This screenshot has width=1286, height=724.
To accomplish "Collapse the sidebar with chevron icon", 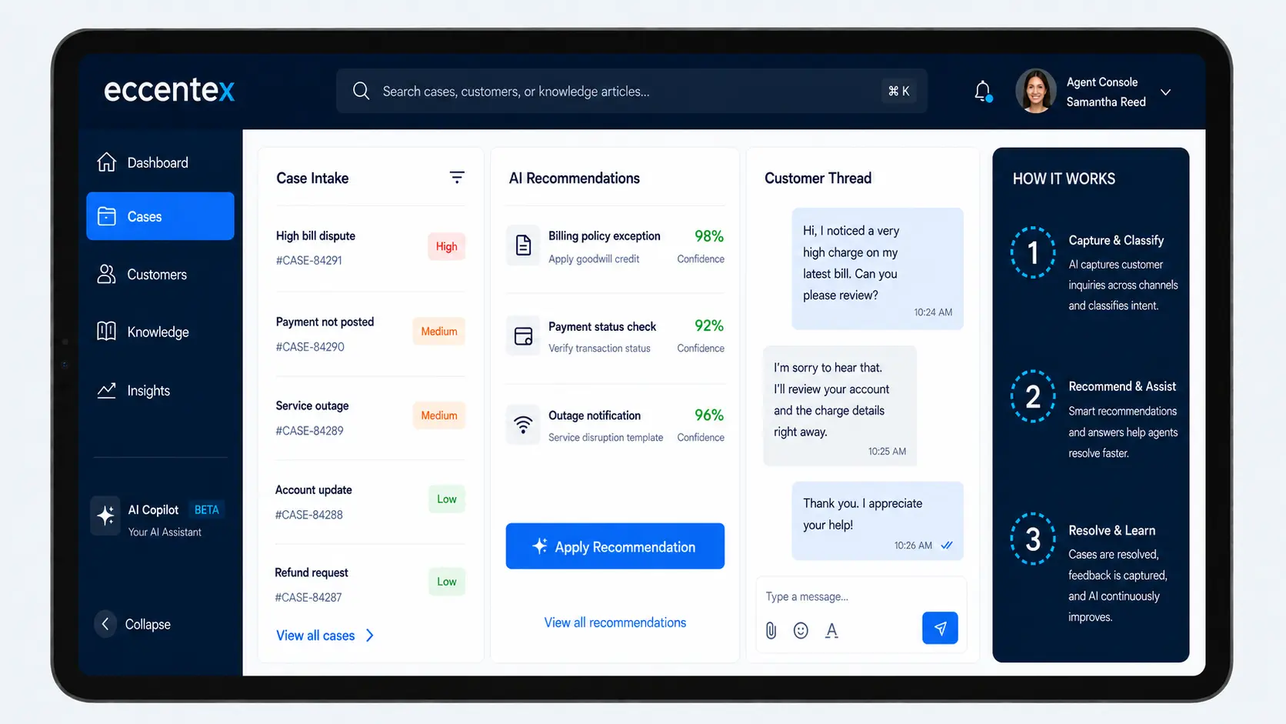I will coord(105,623).
